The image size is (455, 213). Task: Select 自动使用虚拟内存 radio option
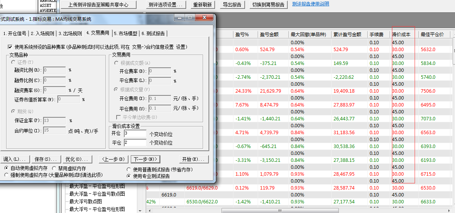[7, 168]
